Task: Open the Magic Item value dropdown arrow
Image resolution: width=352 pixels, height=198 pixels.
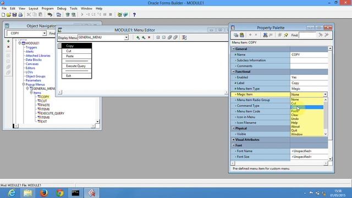Action: pos(325,95)
